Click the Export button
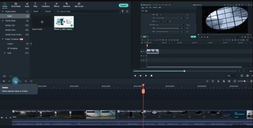 pos(124,5)
